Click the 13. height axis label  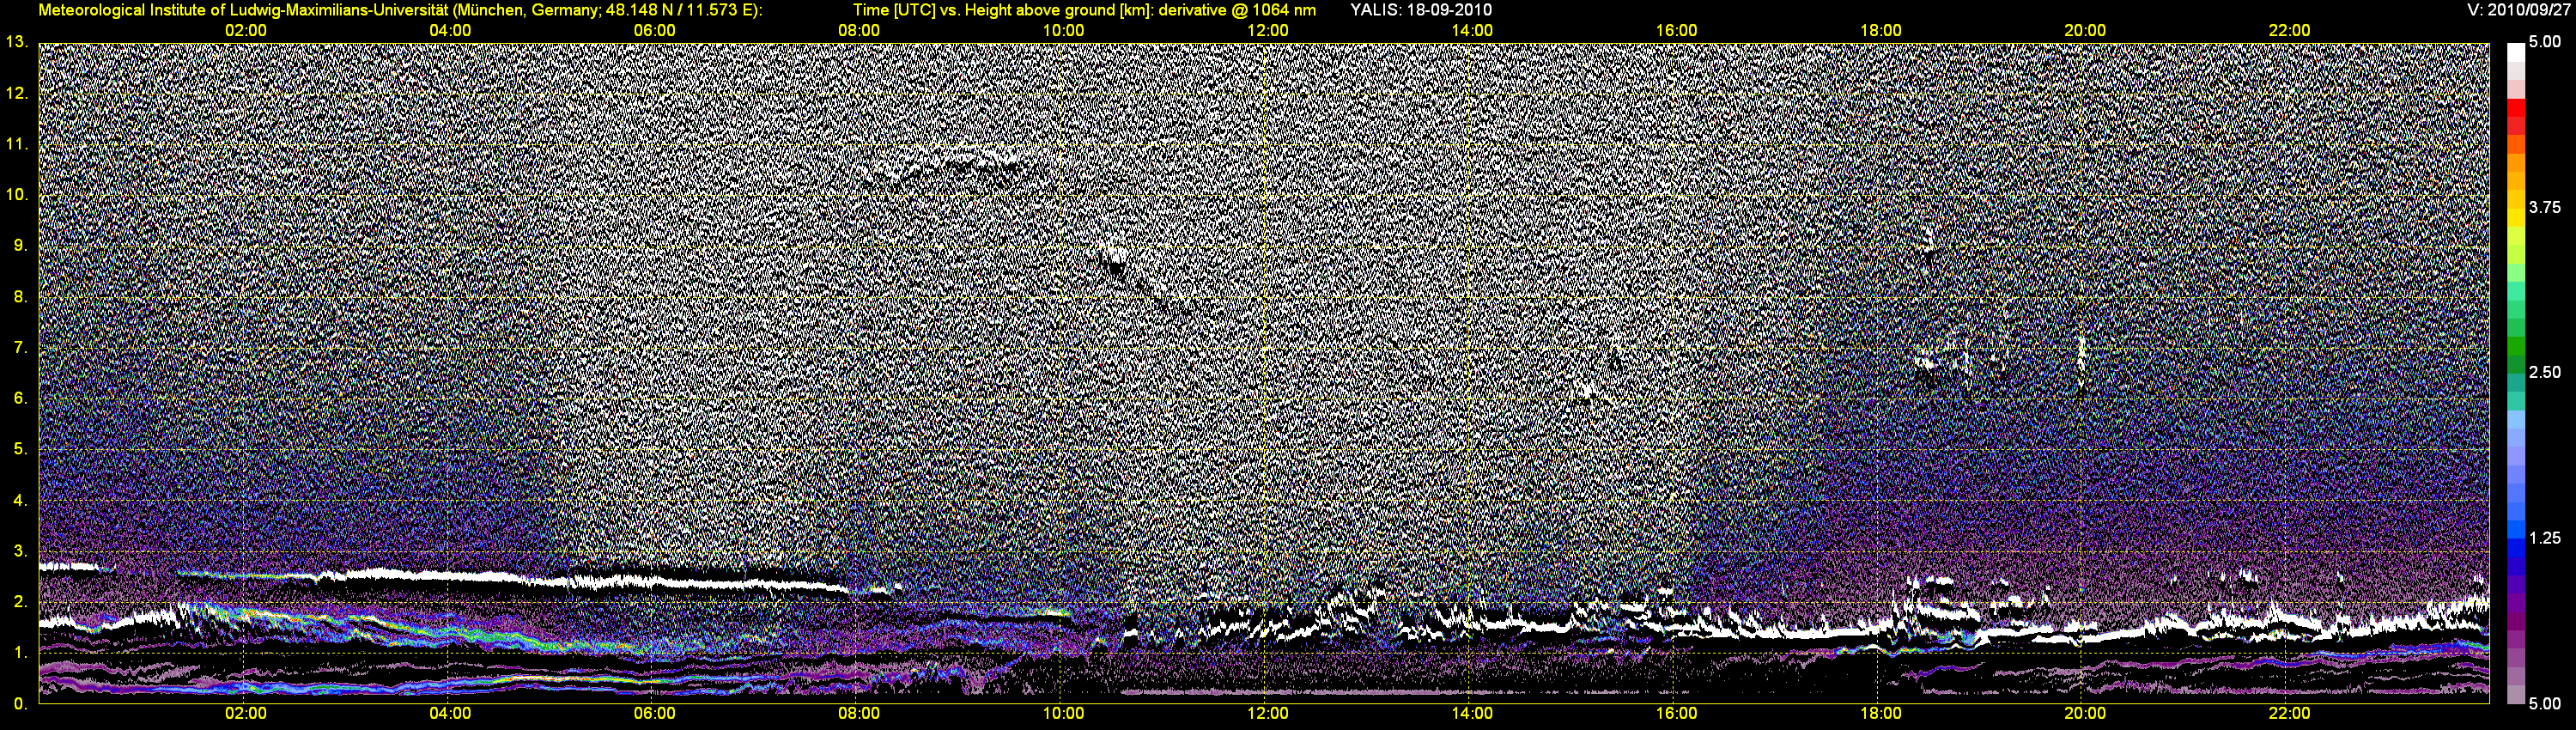[x=17, y=42]
